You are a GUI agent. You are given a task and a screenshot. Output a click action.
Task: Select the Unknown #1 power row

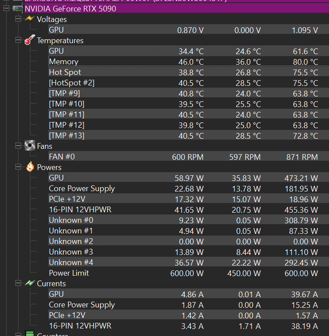189,231
